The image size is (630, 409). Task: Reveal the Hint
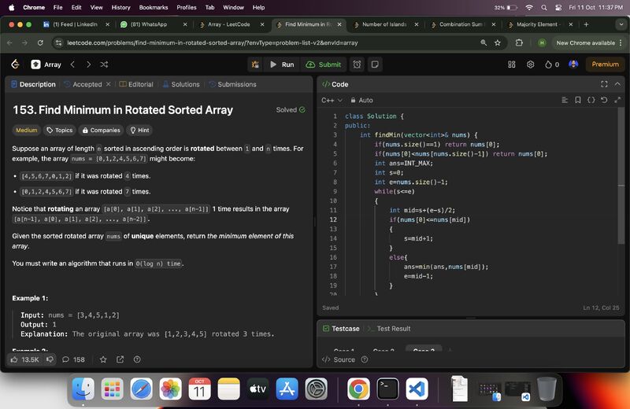[139, 130]
